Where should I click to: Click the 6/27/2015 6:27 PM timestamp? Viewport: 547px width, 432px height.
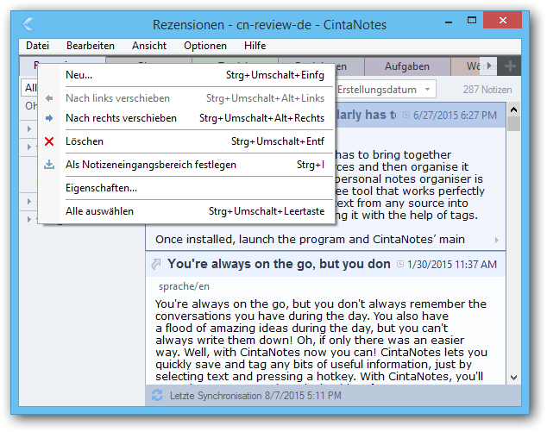click(455, 115)
